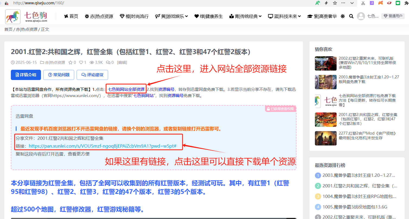The image size is (409, 219).
Task: Click the 迅雷网盘 heading text
Action: 24,116
